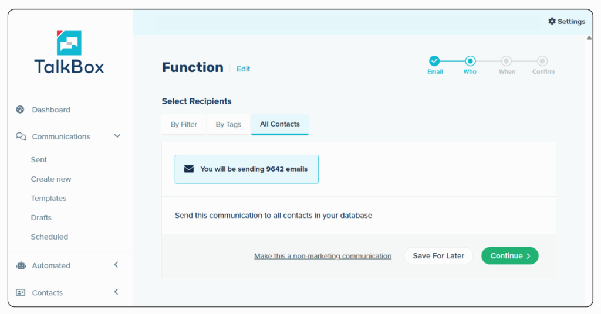Click the Settings gear icon
Viewport: 601px width, 314px height.
click(x=552, y=21)
